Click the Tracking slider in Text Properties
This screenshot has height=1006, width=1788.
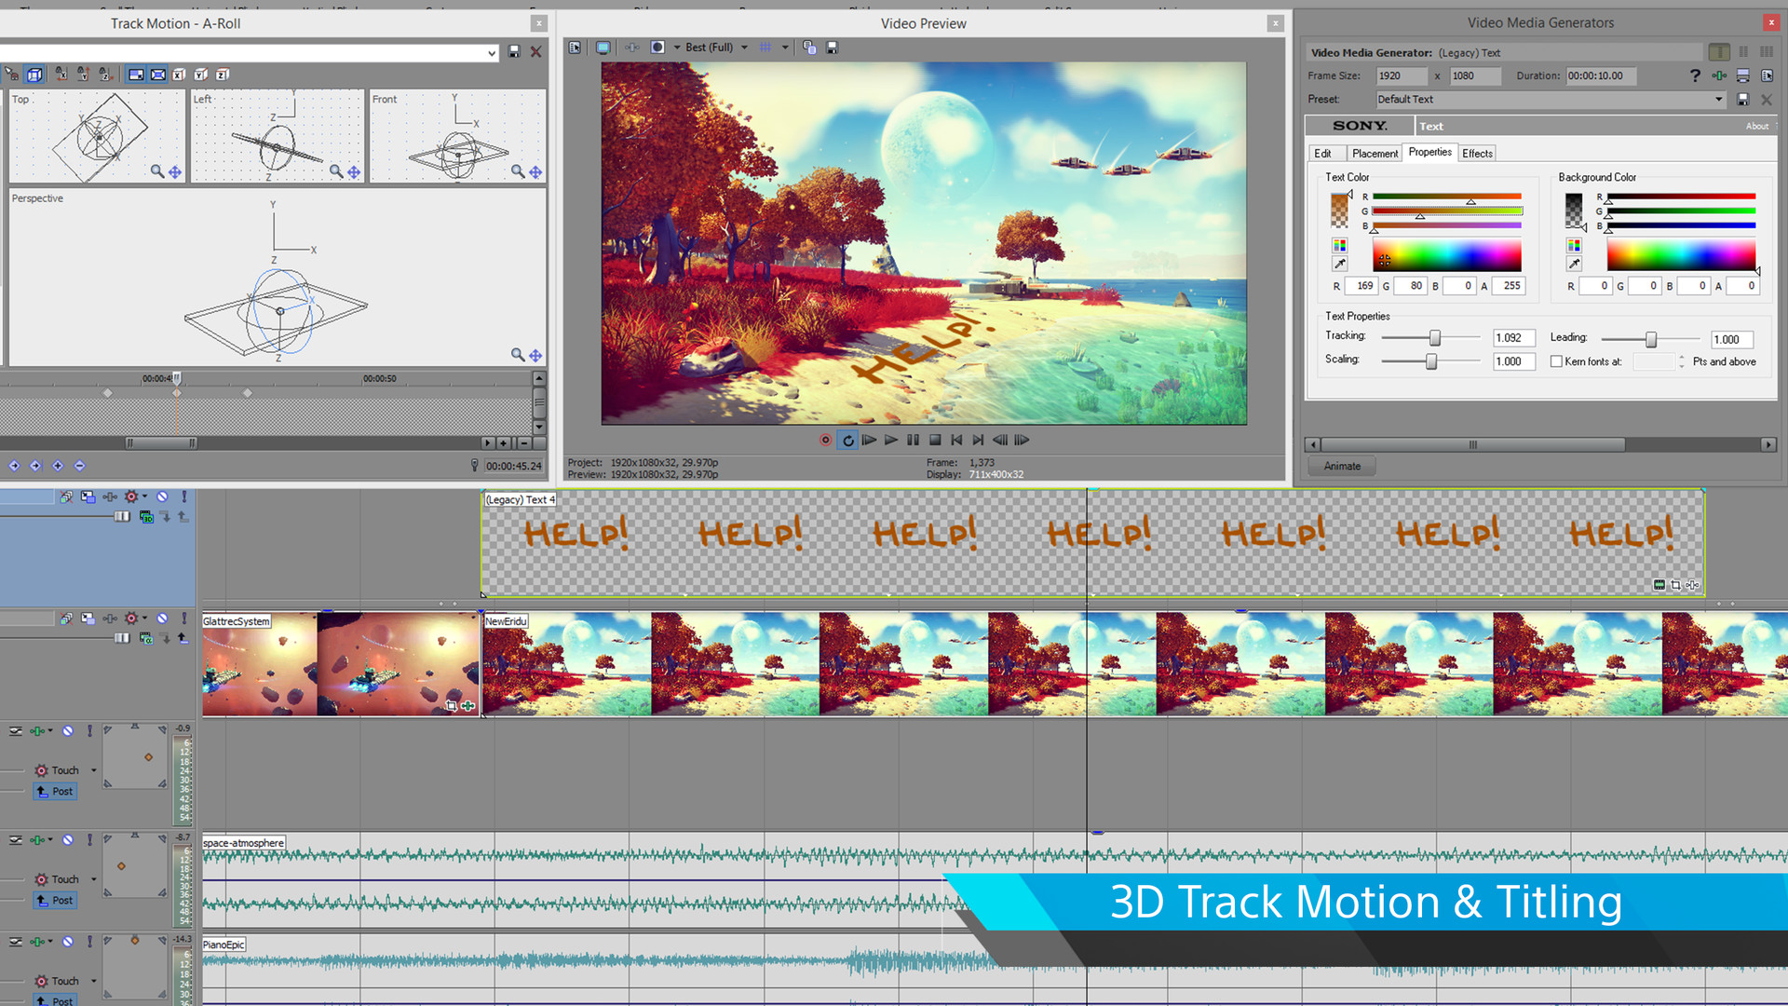(x=1429, y=338)
